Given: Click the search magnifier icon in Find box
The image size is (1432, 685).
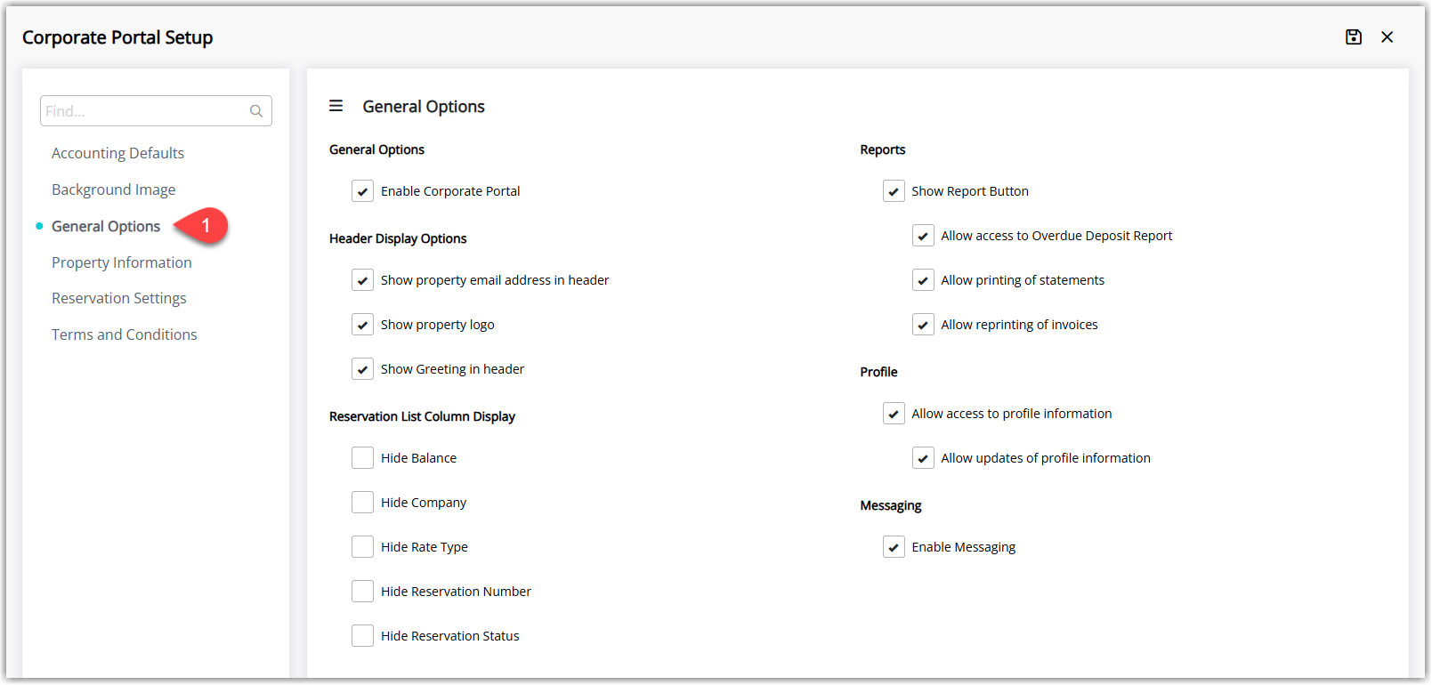Looking at the screenshot, I should [x=256, y=111].
